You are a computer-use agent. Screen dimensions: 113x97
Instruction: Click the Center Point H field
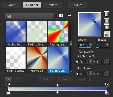click(x=83, y=62)
